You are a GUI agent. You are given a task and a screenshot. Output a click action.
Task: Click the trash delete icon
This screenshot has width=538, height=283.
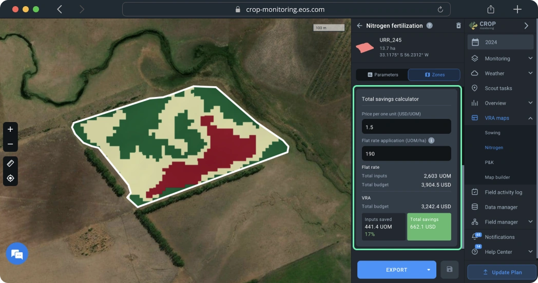458,26
